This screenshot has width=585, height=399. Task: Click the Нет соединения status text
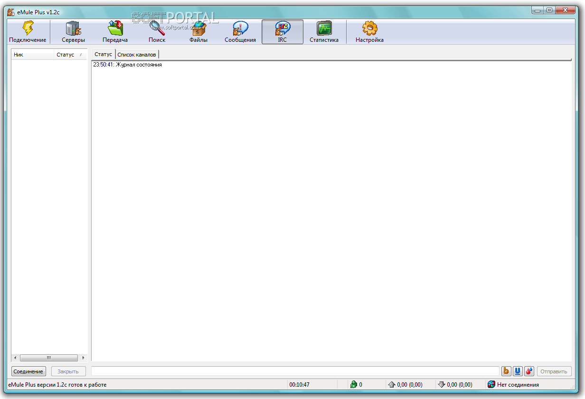[x=518, y=385]
